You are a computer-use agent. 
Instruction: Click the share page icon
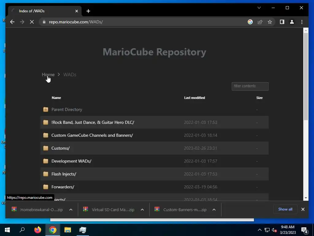pos(260,22)
